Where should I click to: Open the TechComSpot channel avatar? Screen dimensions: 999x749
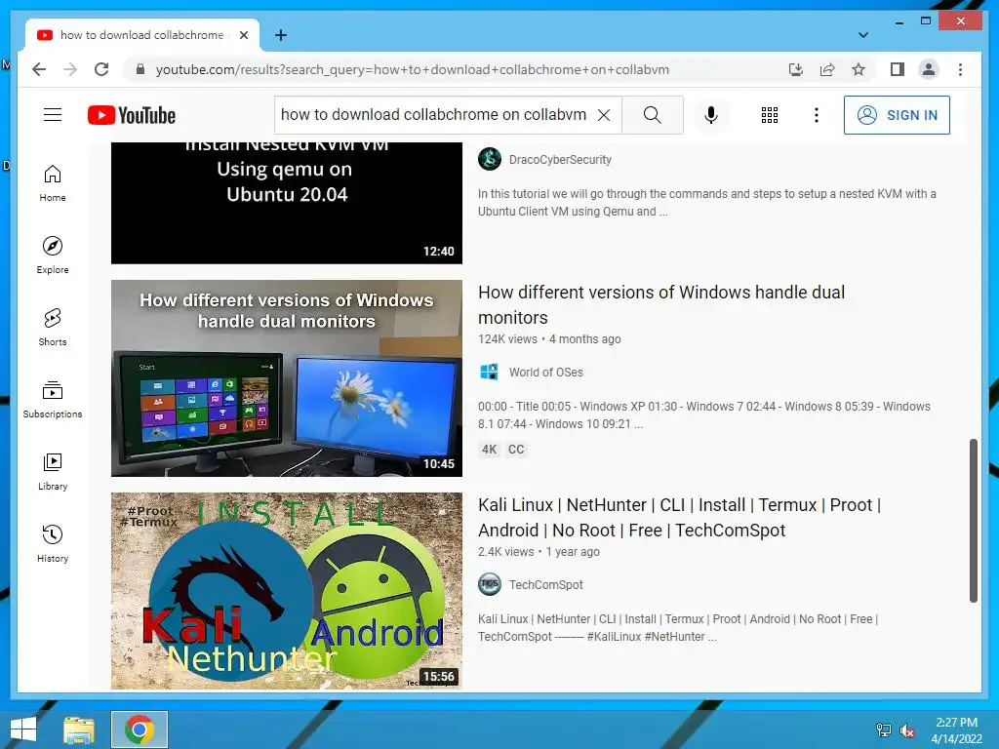pos(490,585)
